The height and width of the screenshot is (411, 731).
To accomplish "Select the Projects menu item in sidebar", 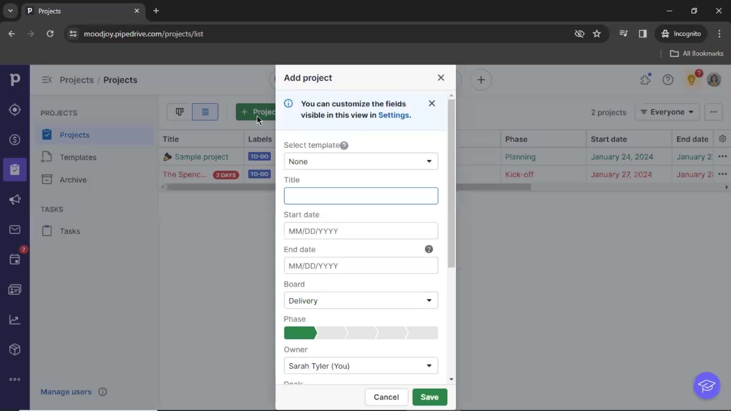I will (x=75, y=134).
